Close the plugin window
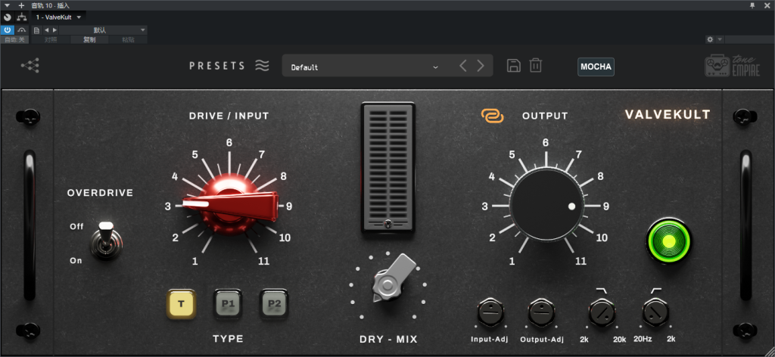This screenshot has width=775, height=357. pyautogui.click(x=767, y=5)
